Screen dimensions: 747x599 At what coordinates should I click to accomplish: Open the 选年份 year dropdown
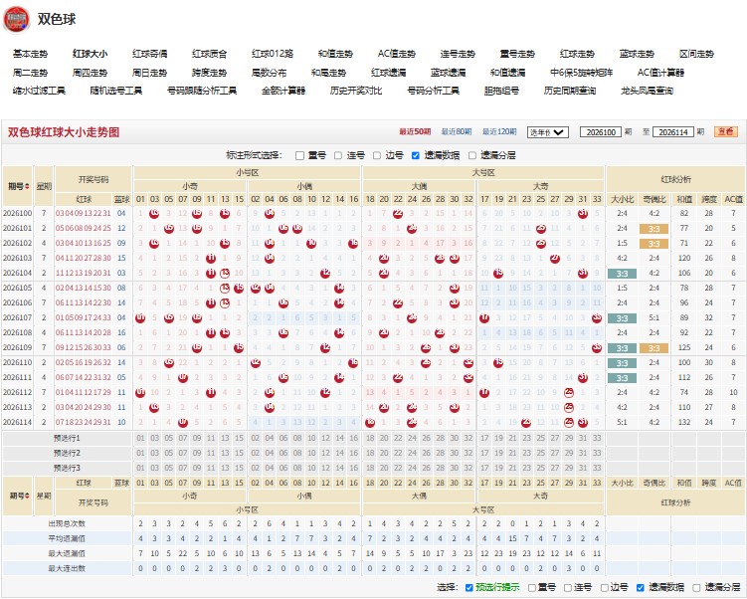[548, 132]
